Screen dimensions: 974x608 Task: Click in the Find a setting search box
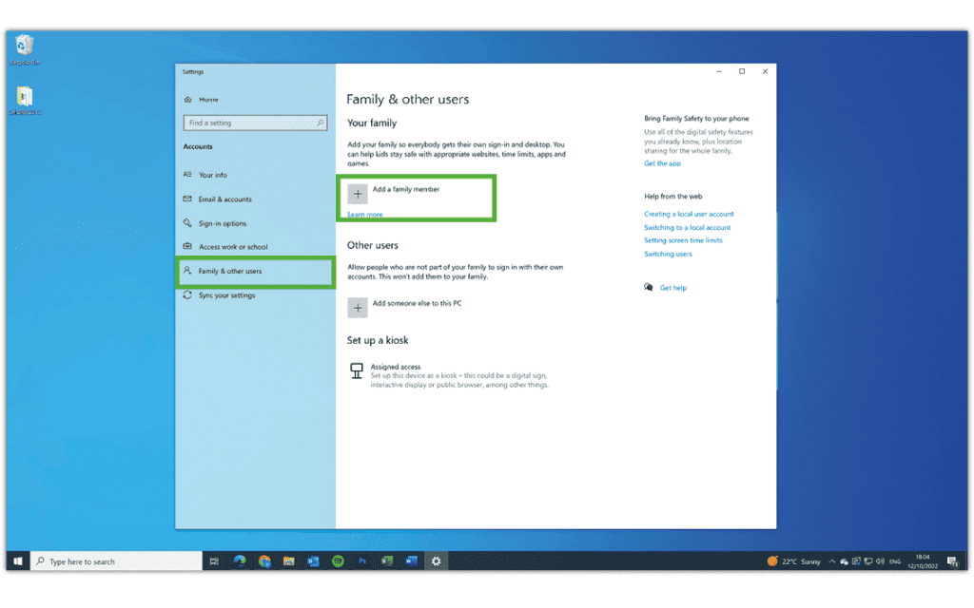pyautogui.click(x=255, y=123)
